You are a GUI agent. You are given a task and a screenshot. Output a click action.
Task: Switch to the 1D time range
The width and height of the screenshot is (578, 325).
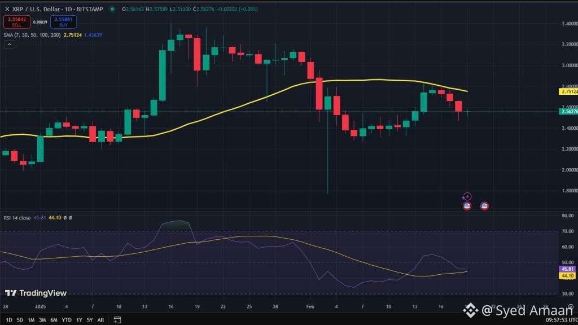point(9,320)
